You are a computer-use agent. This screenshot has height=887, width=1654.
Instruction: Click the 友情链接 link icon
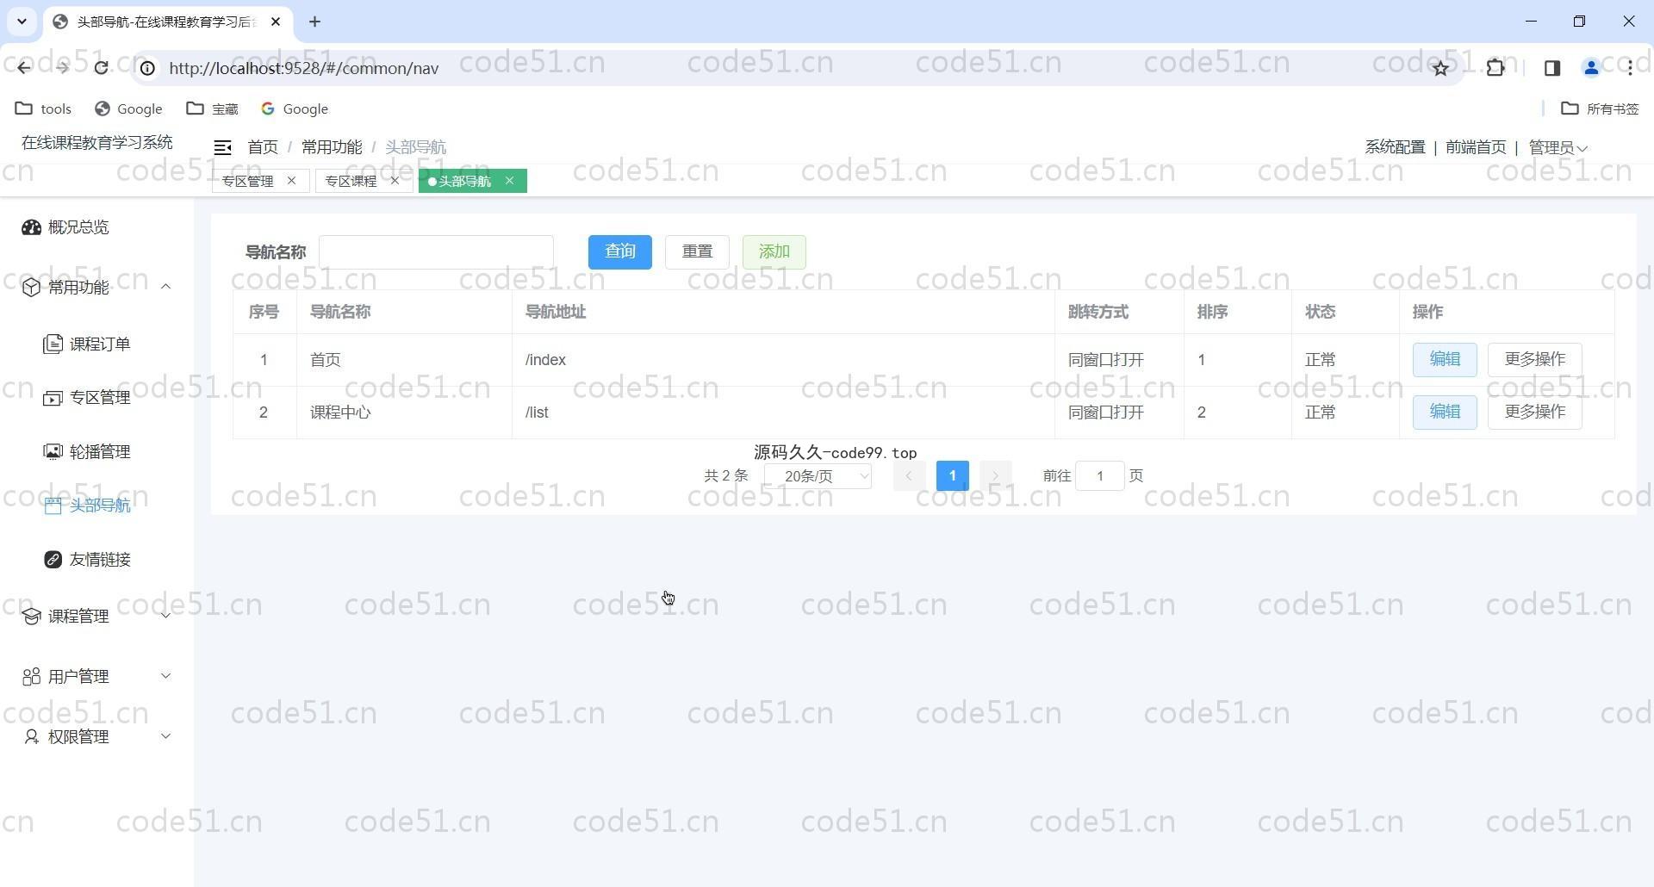point(53,560)
